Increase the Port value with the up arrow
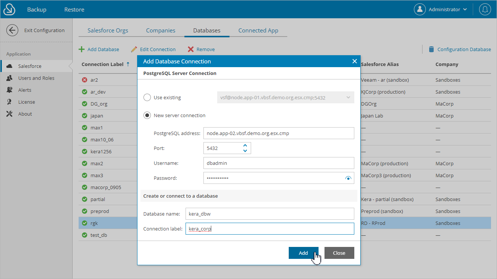The width and height of the screenshot is (497, 279). click(245, 145)
